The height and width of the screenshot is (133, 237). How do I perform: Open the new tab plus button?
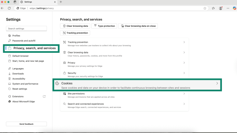tap(61, 2)
